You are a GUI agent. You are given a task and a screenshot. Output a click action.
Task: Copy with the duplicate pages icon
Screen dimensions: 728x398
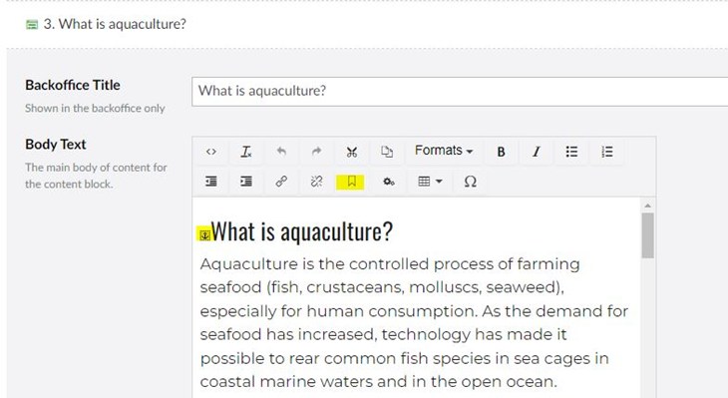387,152
